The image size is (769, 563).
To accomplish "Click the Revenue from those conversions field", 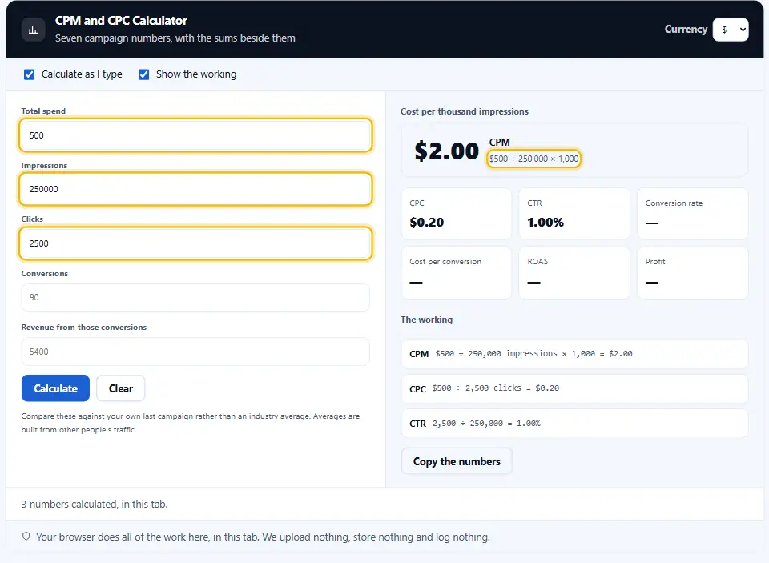I will coord(195,352).
